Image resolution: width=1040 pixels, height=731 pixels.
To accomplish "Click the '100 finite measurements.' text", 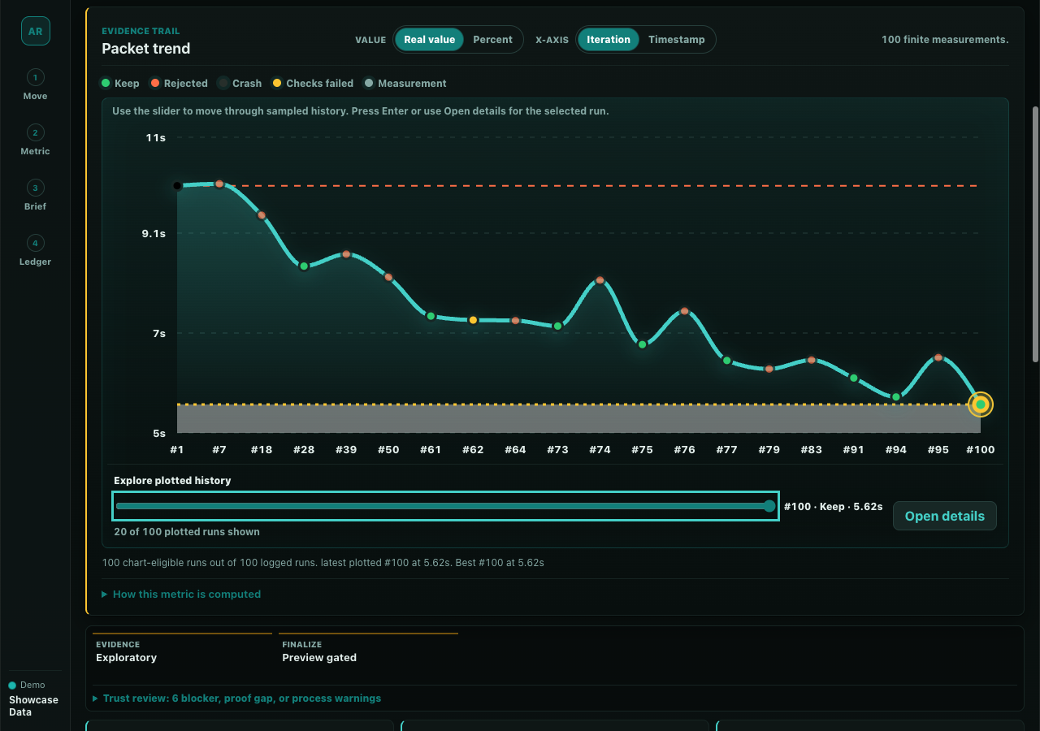I will pyautogui.click(x=945, y=40).
